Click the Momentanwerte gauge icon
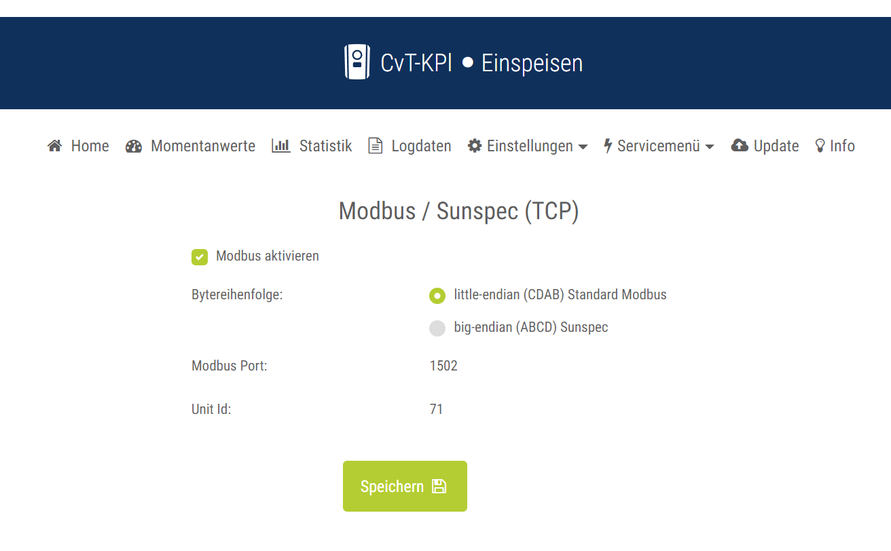Viewport: 891px width, 551px height. click(134, 146)
